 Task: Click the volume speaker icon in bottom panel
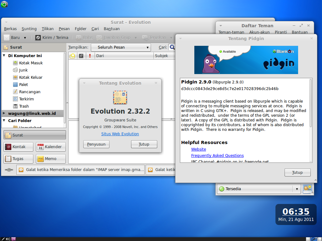click(x=8, y=239)
